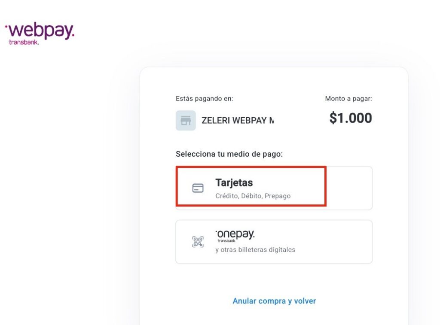This screenshot has height=325, width=440.
Task: Click empty right side of Tarjetas card
Action: [x=349, y=188]
